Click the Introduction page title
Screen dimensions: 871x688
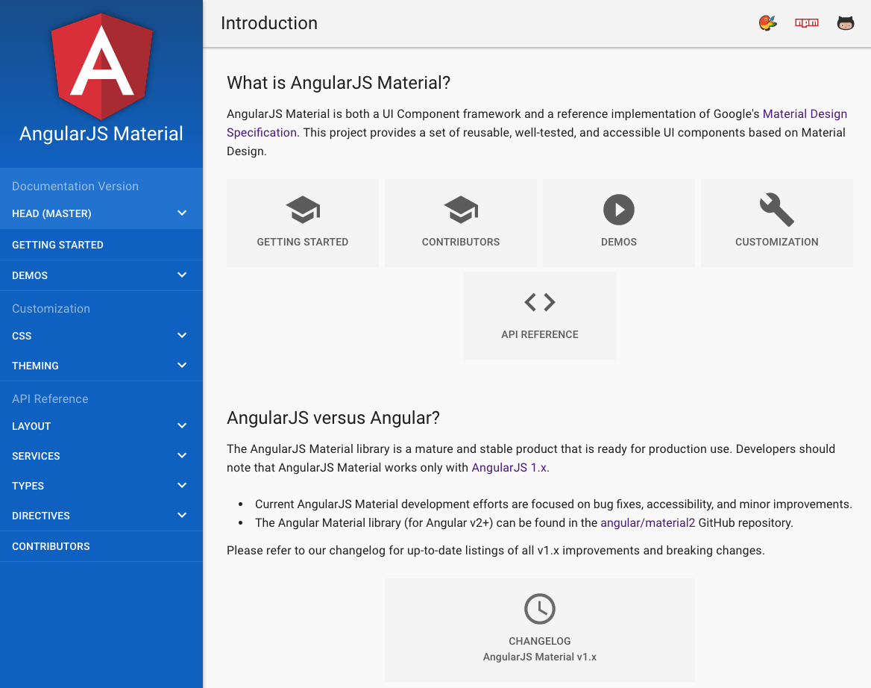pyautogui.click(x=269, y=23)
